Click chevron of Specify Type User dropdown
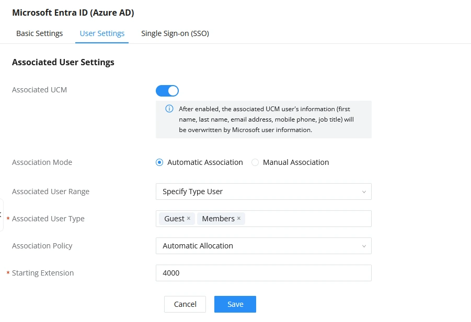 (364, 192)
